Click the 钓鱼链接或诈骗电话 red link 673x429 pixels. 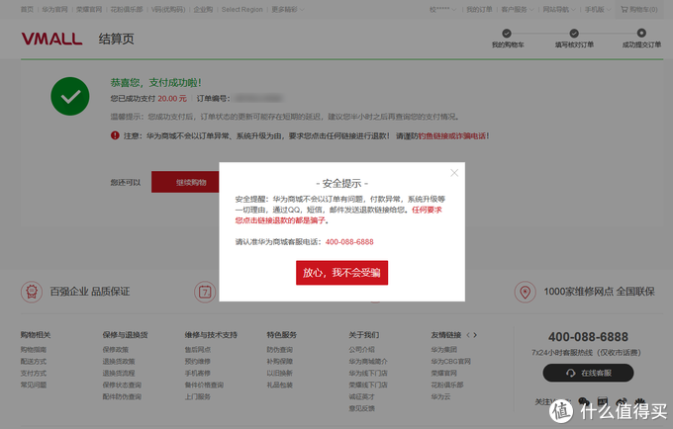click(452, 135)
